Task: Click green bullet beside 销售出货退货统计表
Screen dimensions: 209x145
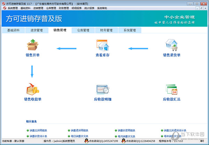Action: pos(162,130)
